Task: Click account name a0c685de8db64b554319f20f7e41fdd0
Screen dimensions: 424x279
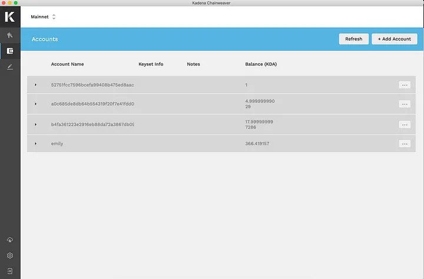Action: [92, 104]
